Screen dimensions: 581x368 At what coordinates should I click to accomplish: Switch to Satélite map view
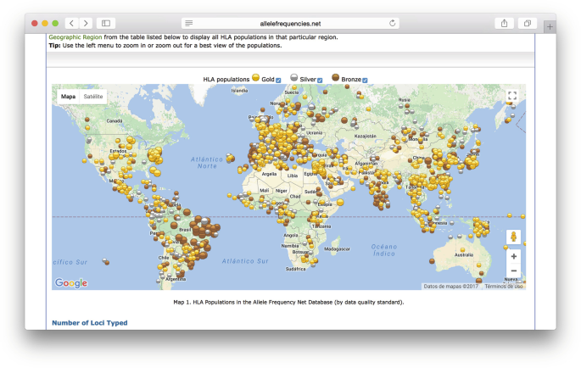click(x=93, y=97)
